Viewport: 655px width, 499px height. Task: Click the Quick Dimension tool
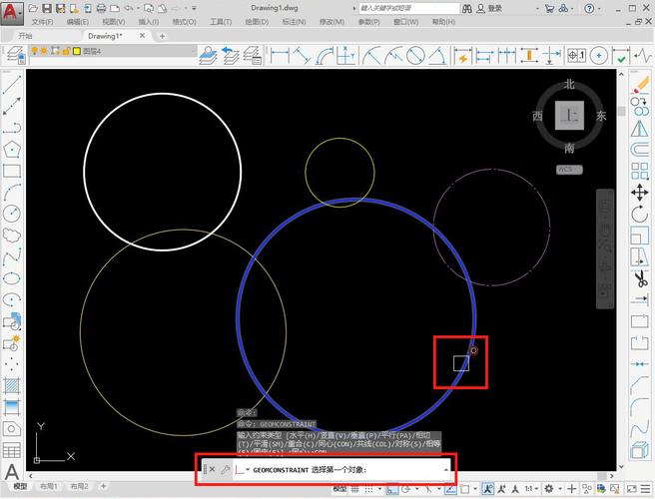[x=462, y=55]
